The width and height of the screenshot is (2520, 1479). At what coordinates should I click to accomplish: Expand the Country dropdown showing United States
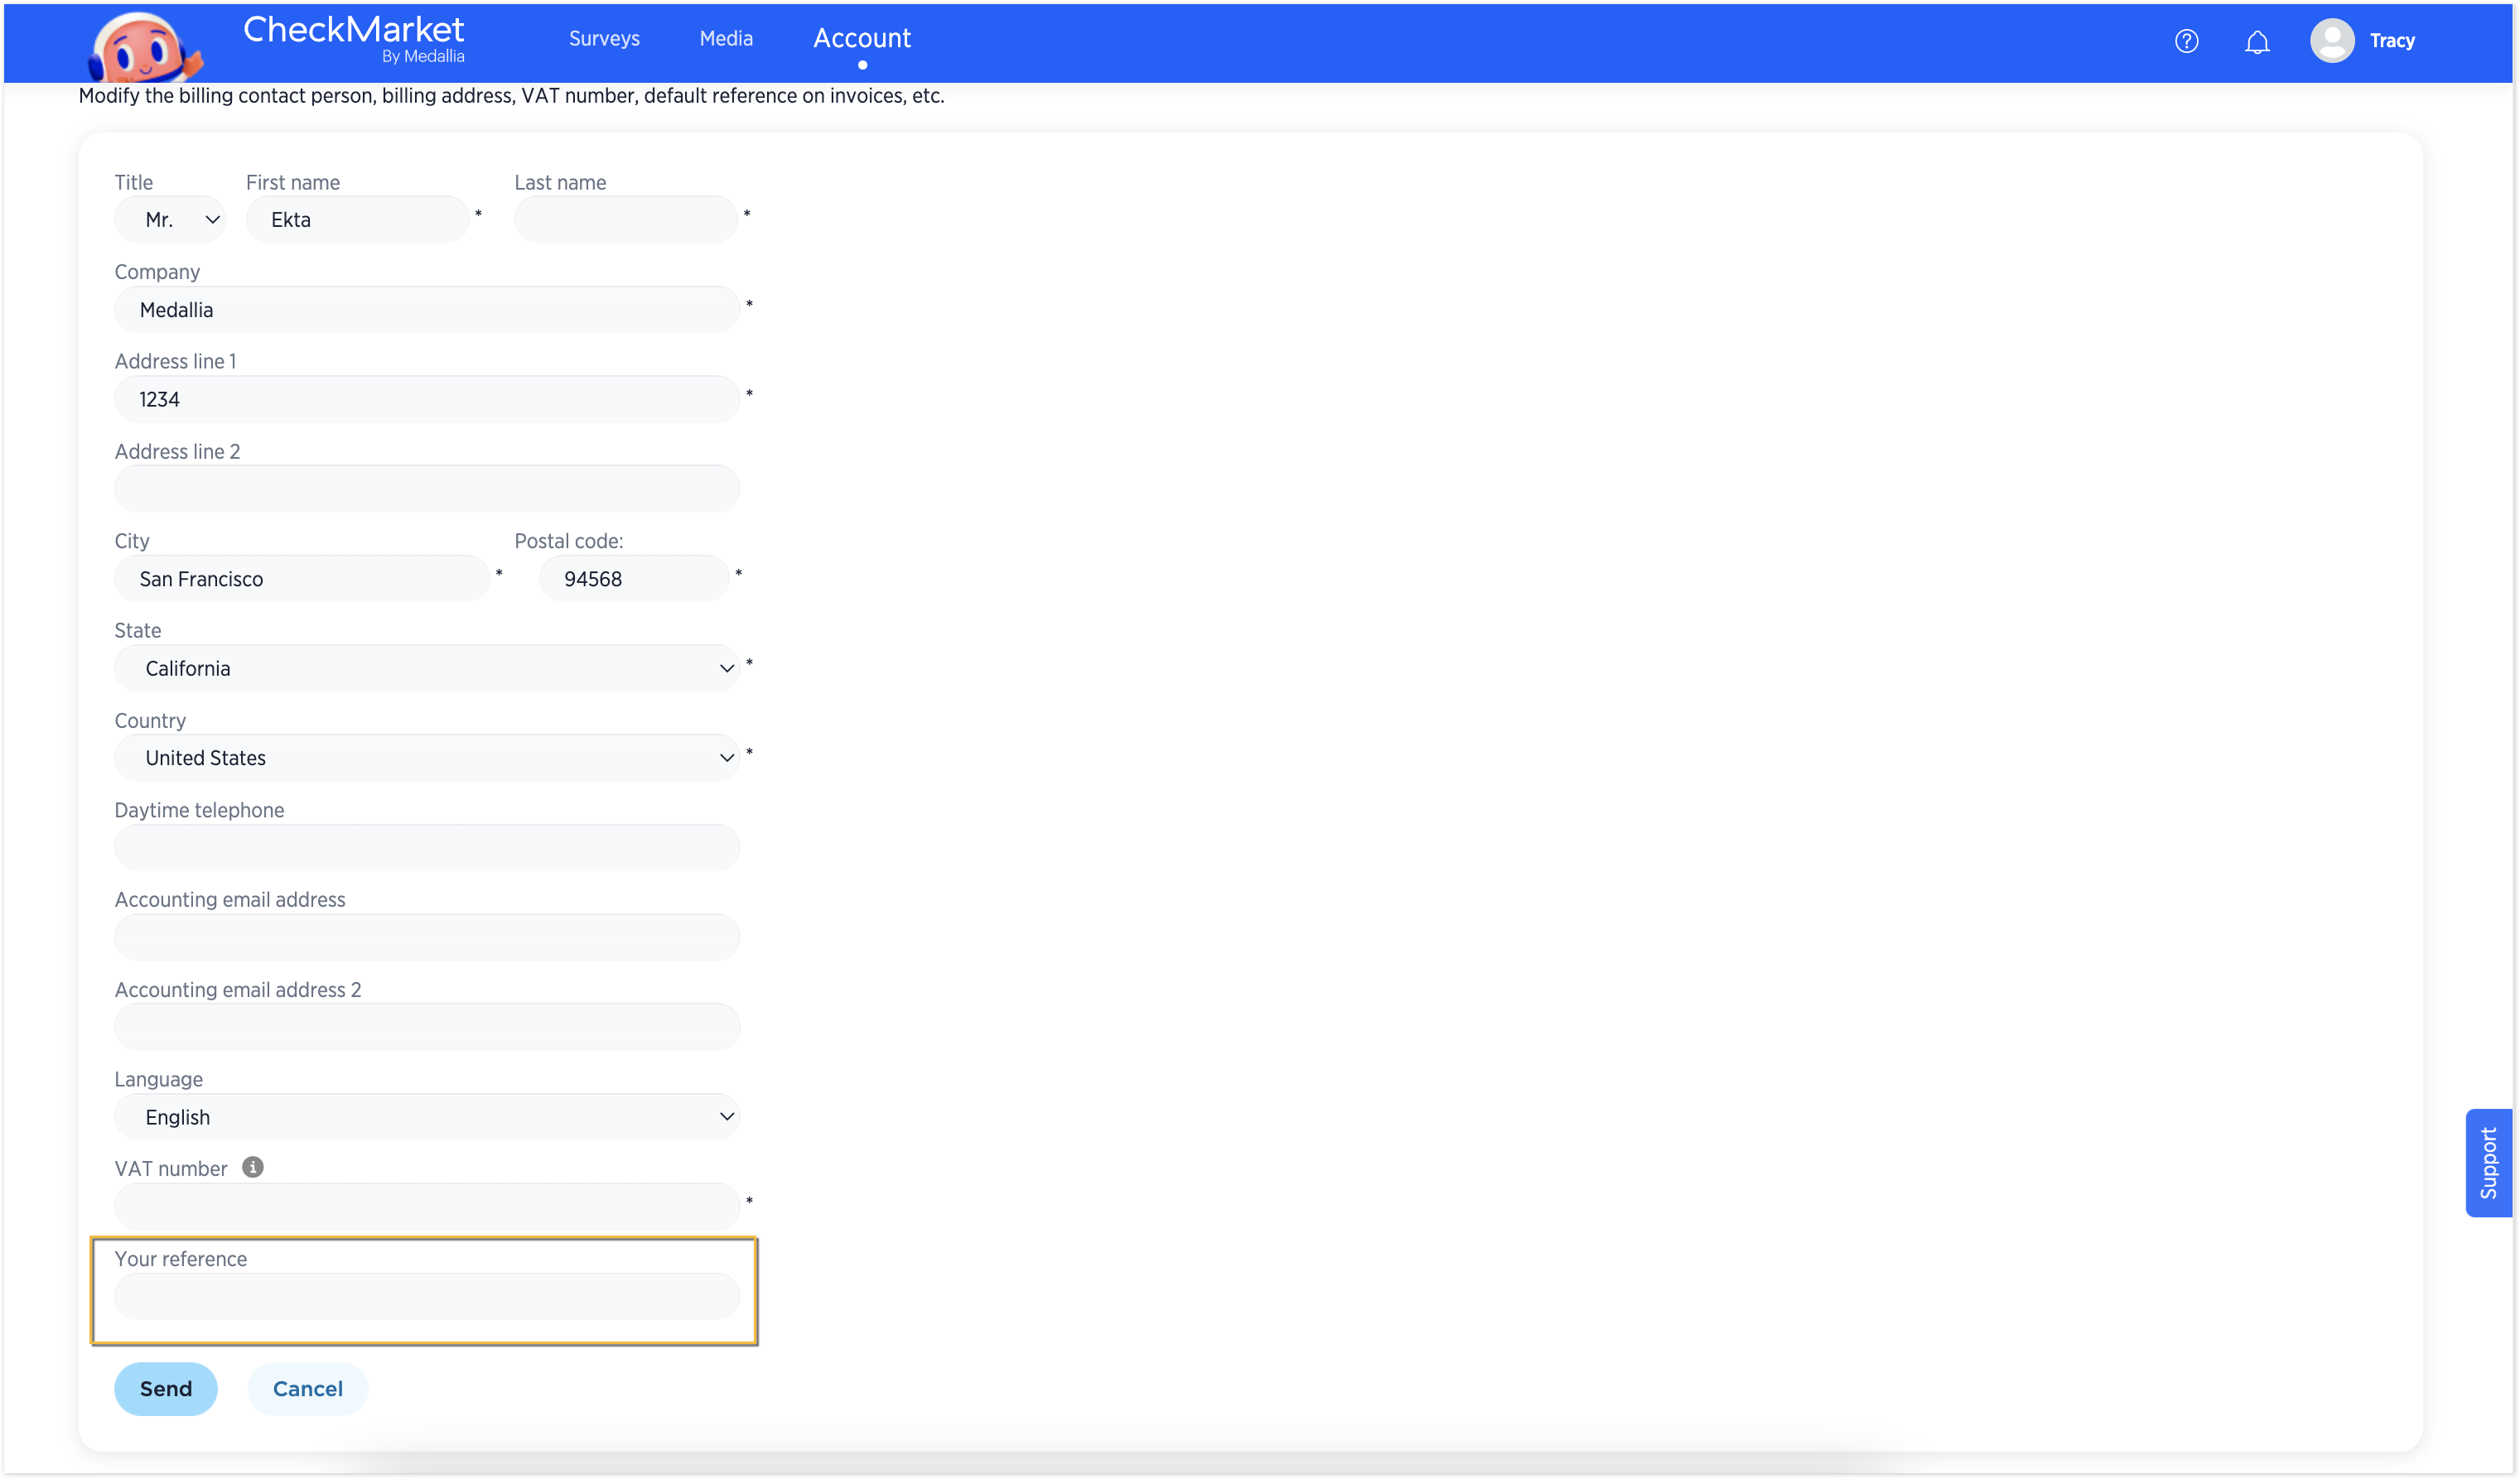[x=427, y=758]
